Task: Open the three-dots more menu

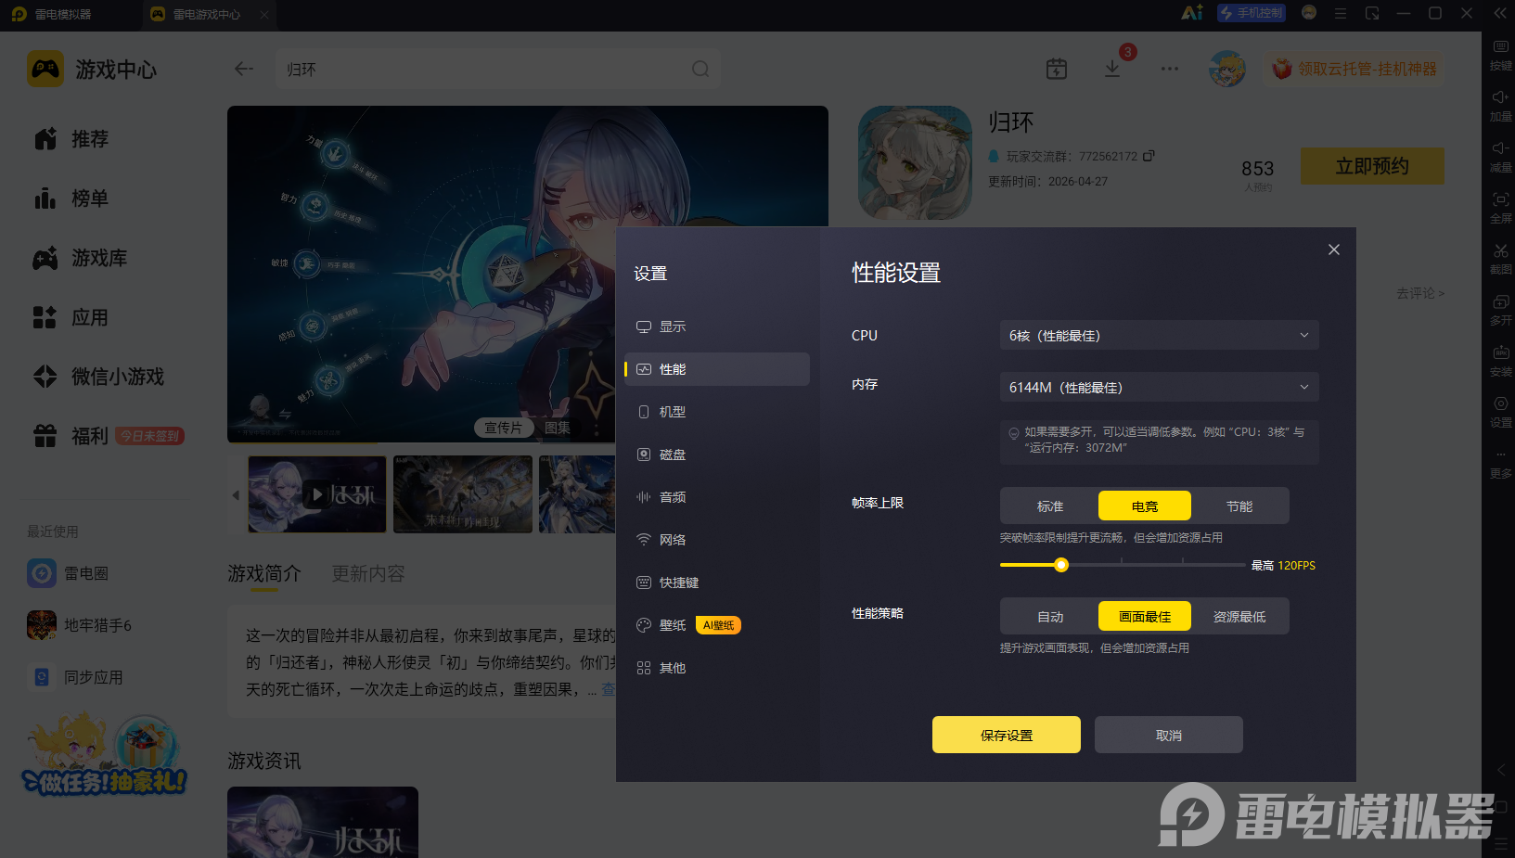Action: [x=1170, y=69]
